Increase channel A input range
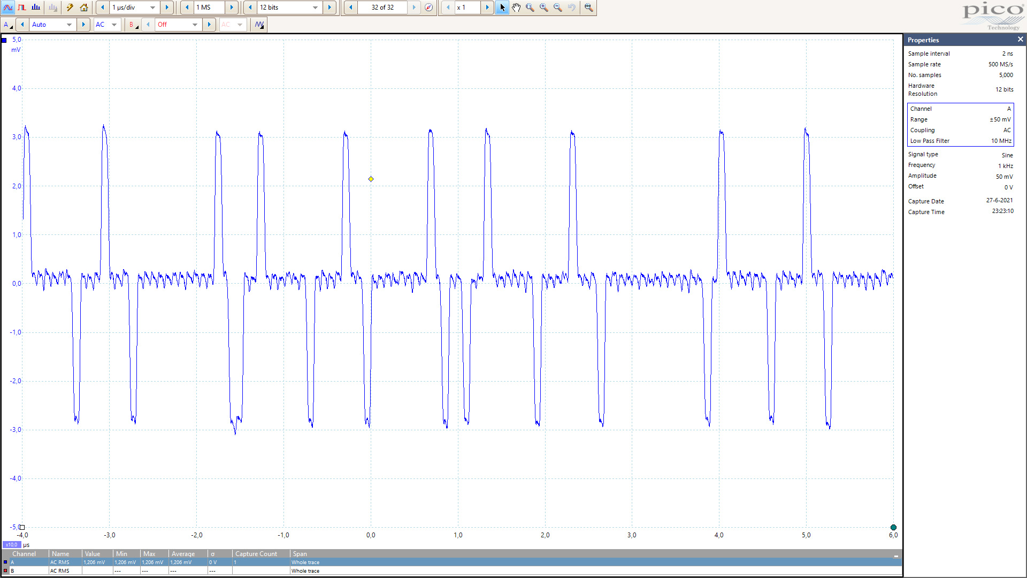The height and width of the screenshot is (578, 1027). (83, 25)
